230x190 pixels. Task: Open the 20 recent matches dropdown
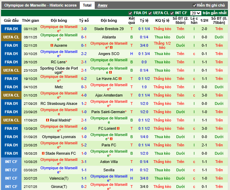(x=196, y=13)
